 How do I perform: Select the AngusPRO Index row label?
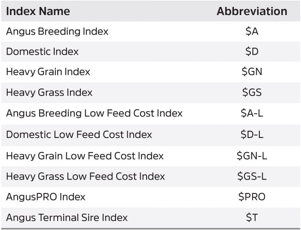(x=46, y=197)
